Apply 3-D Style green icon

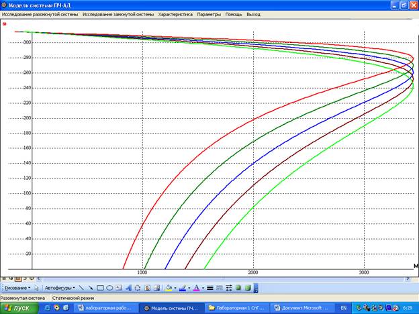click(x=248, y=288)
